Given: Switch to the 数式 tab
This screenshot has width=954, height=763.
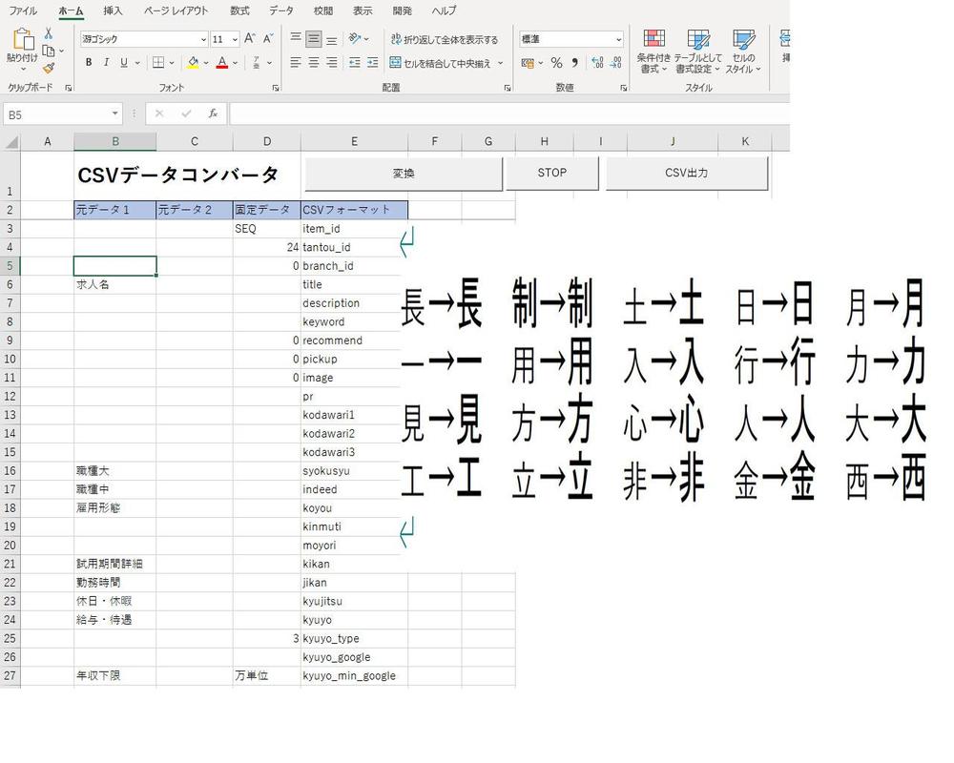Looking at the screenshot, I should point(239,10).
